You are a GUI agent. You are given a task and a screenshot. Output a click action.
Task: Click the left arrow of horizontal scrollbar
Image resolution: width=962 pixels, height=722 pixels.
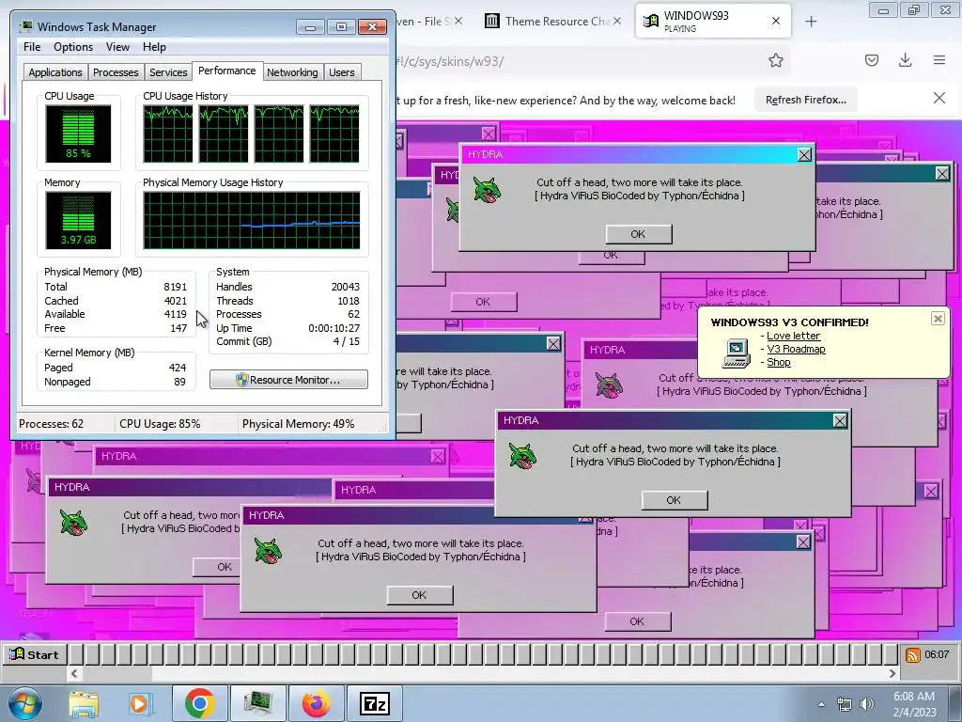(73, 673)
